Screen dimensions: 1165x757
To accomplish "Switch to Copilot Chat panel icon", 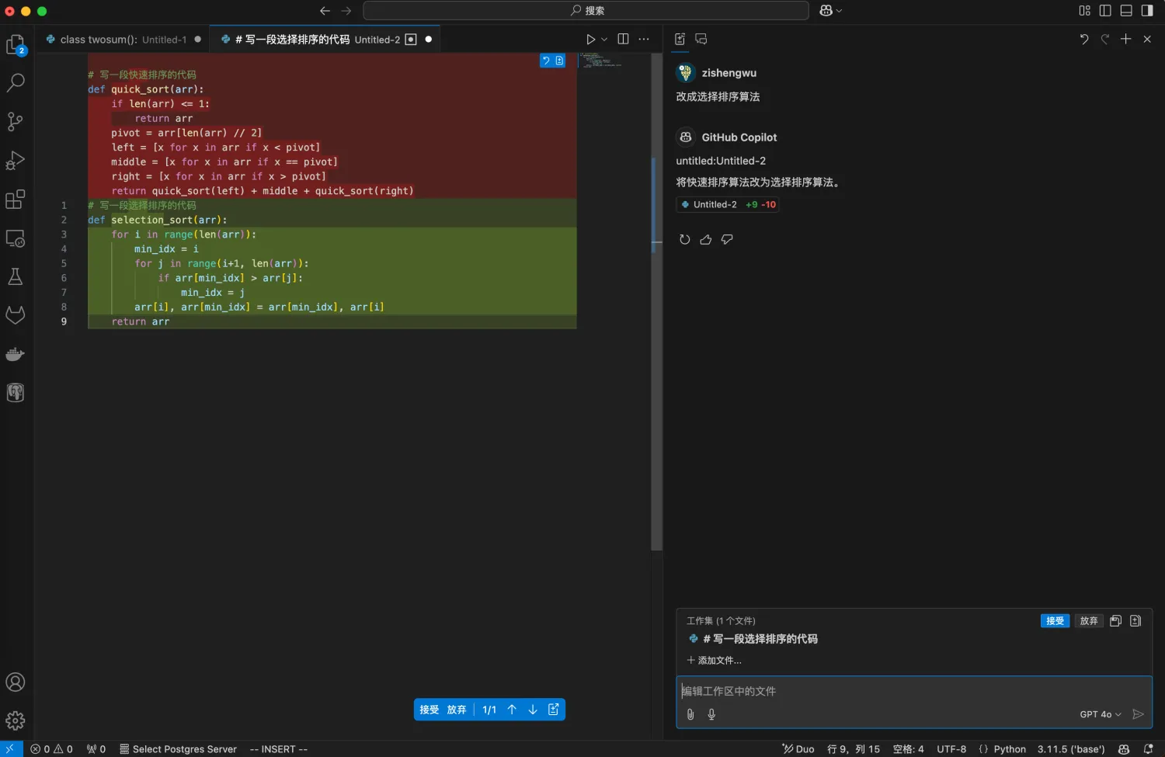I will coord(701,39).
